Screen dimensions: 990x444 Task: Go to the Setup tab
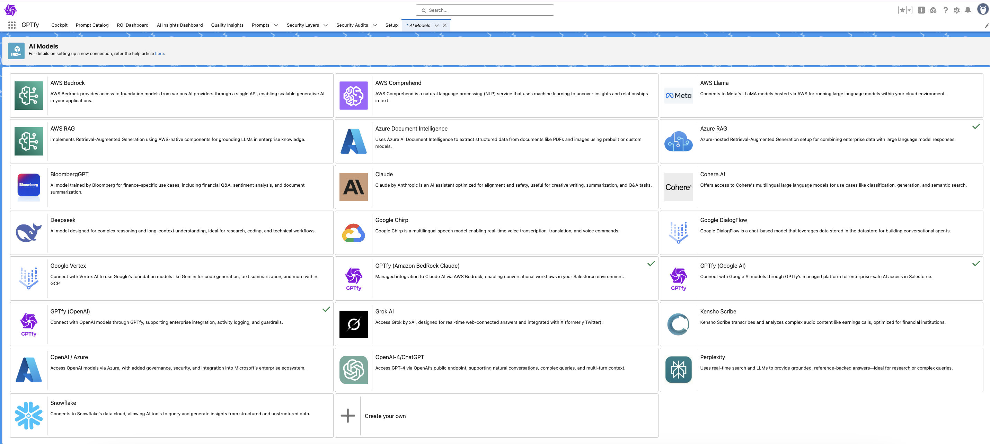(x=392, y=25)
